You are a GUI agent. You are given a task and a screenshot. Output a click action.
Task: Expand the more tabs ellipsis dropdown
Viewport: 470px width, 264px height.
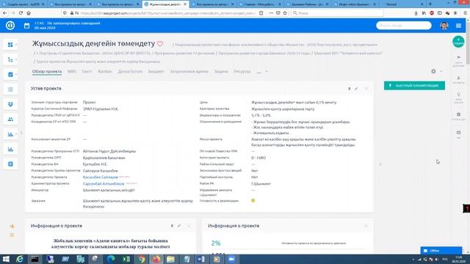(262, 72)
